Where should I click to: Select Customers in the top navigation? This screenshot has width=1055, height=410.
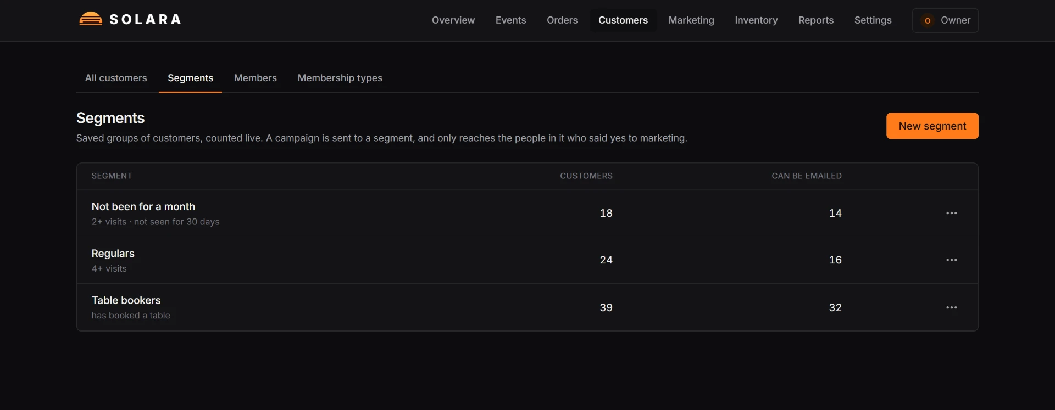tap(623, 20)
